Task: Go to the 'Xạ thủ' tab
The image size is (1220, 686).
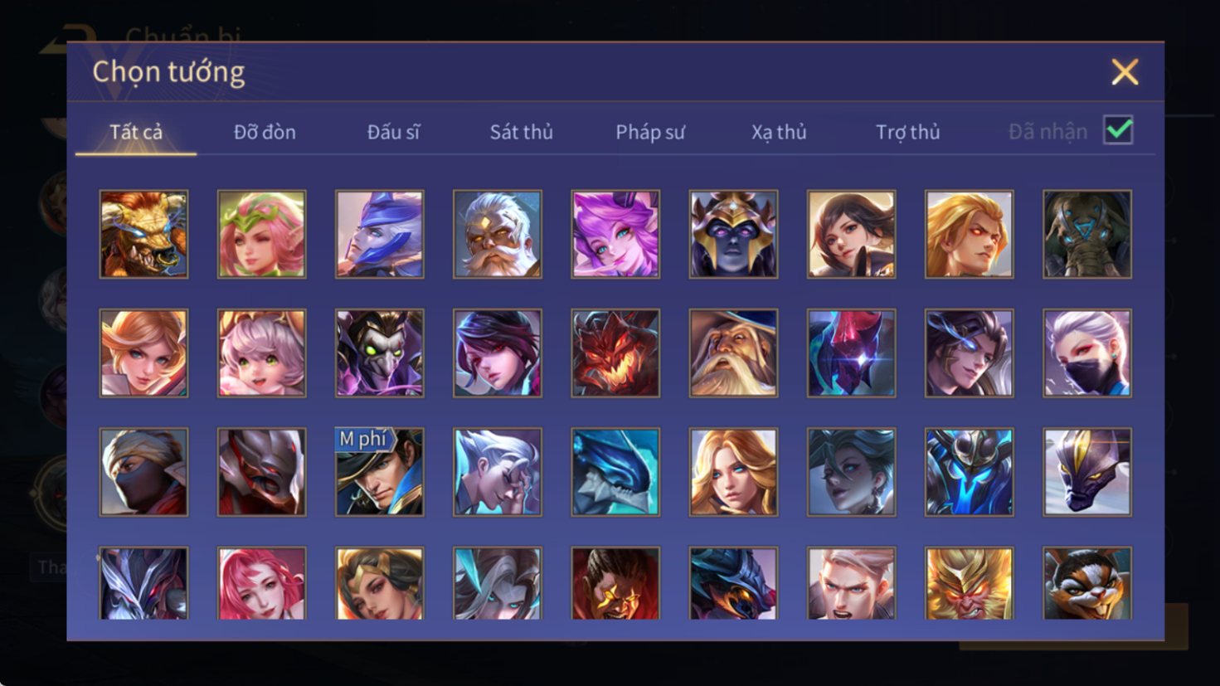Action: 779,132
